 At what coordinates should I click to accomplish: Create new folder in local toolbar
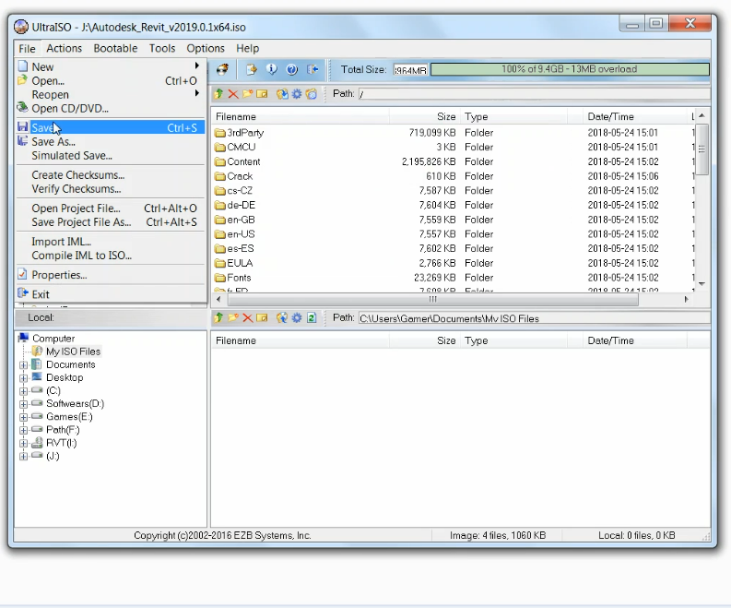(x=232, y=317)
